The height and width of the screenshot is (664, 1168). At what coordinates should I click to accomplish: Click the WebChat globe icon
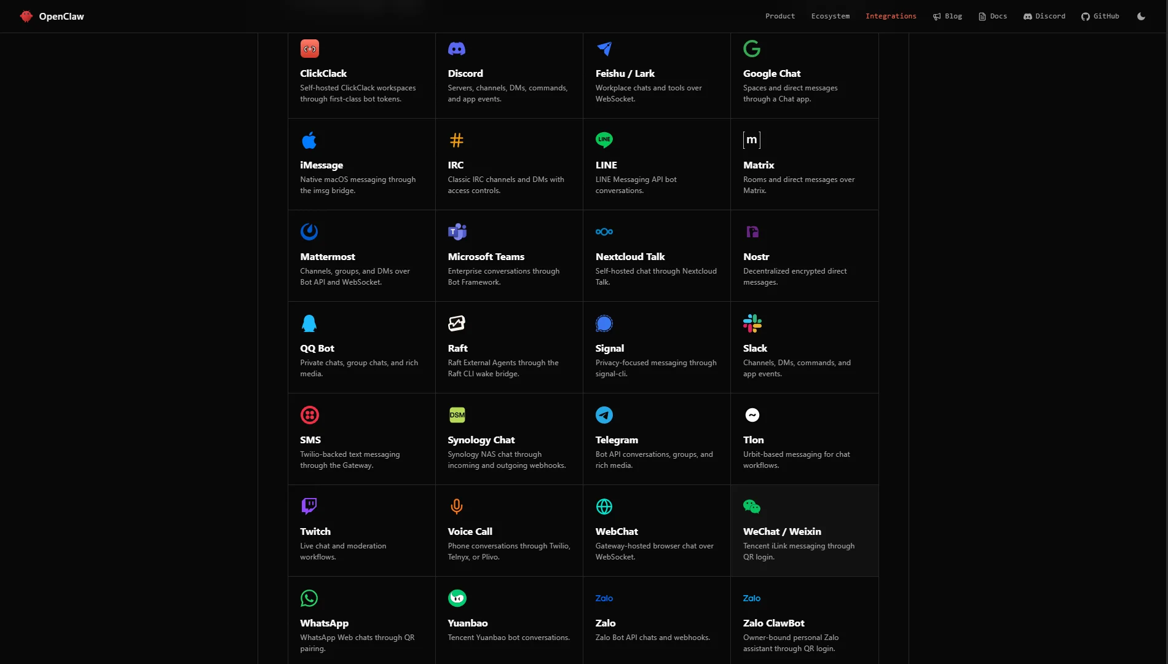(604, 507)
